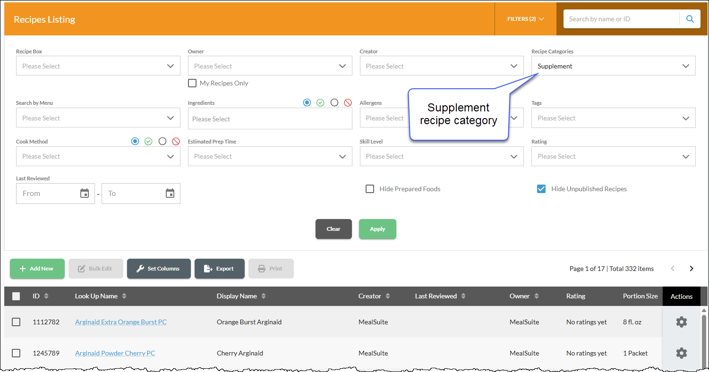Select red exclude radio for Ingredients
The height and width of the screenshot is (372, 709).
click(348, 102)
